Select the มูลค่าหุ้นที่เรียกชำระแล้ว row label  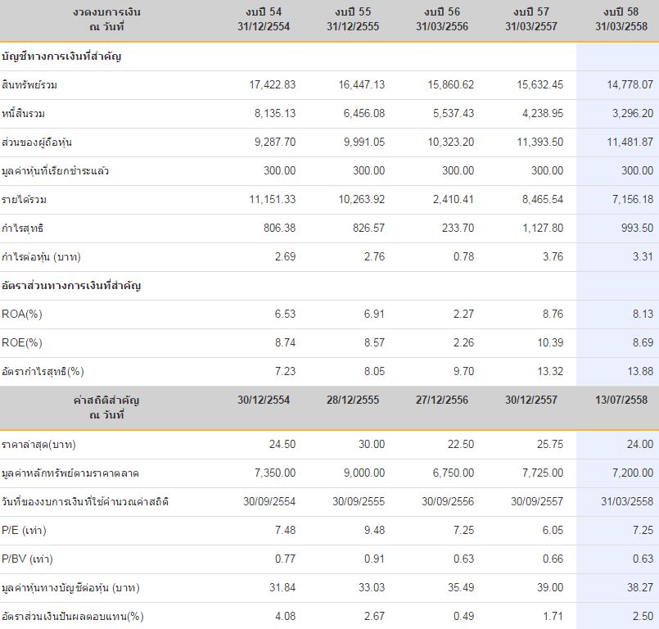tap(55, 170)
